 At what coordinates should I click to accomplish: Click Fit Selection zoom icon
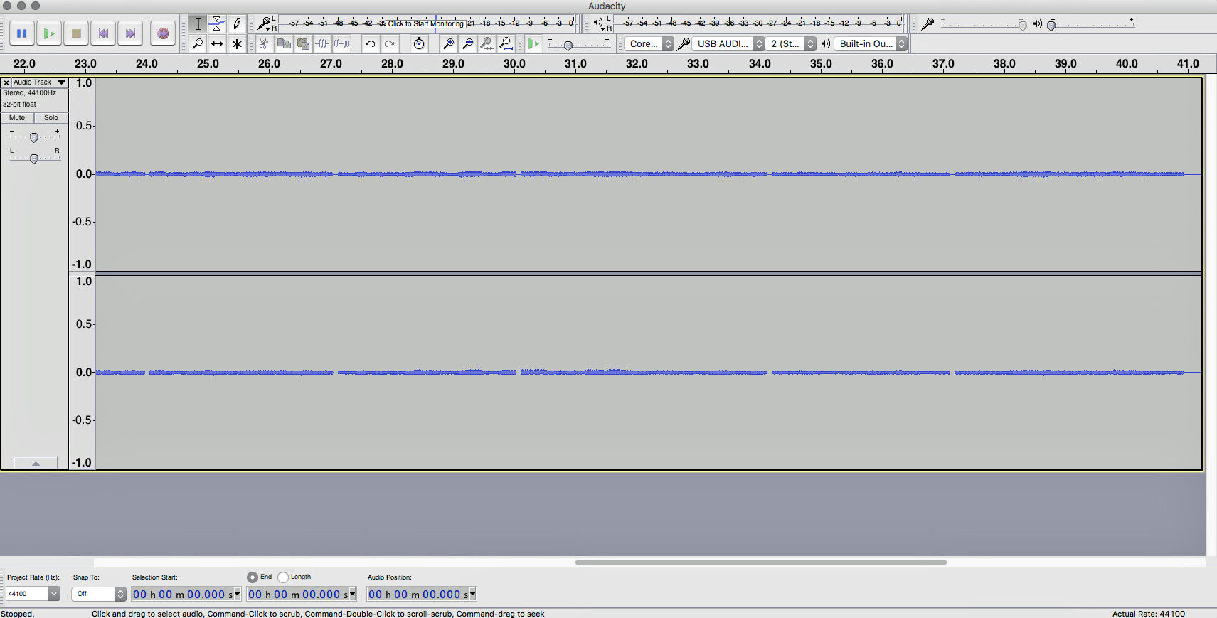coord(487,44)
